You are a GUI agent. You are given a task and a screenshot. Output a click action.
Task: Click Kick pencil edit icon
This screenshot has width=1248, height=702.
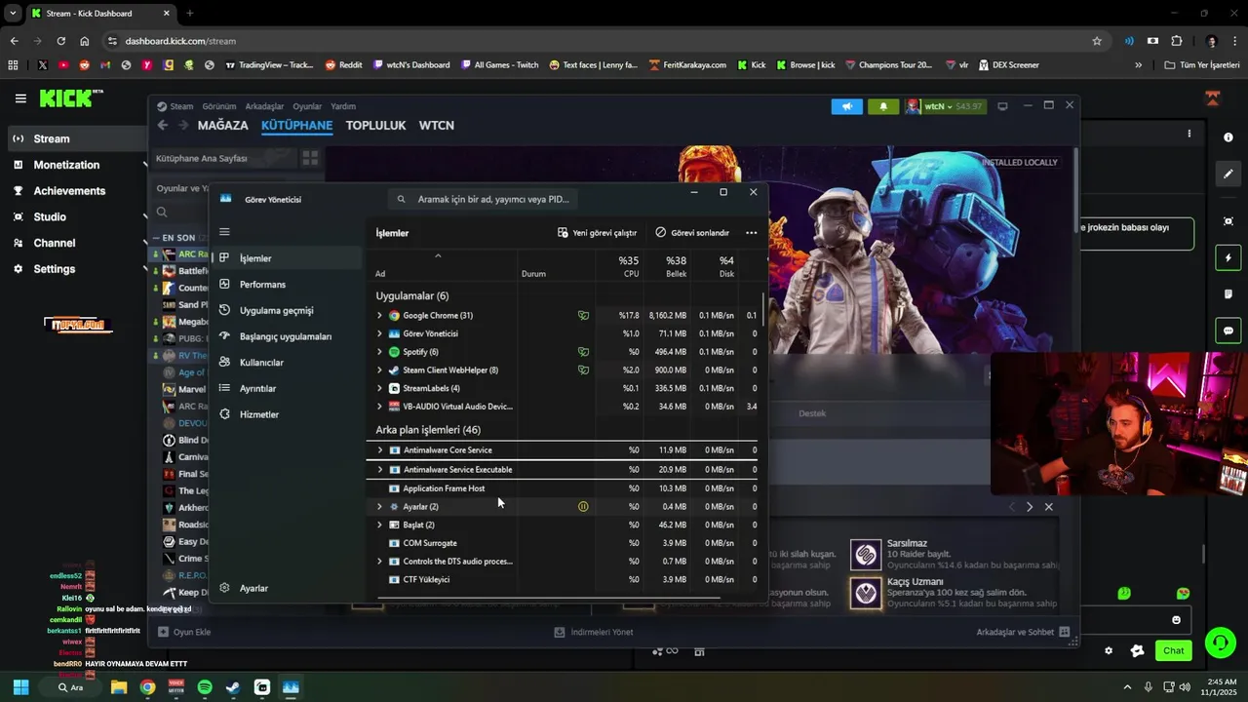(1228, 175)
